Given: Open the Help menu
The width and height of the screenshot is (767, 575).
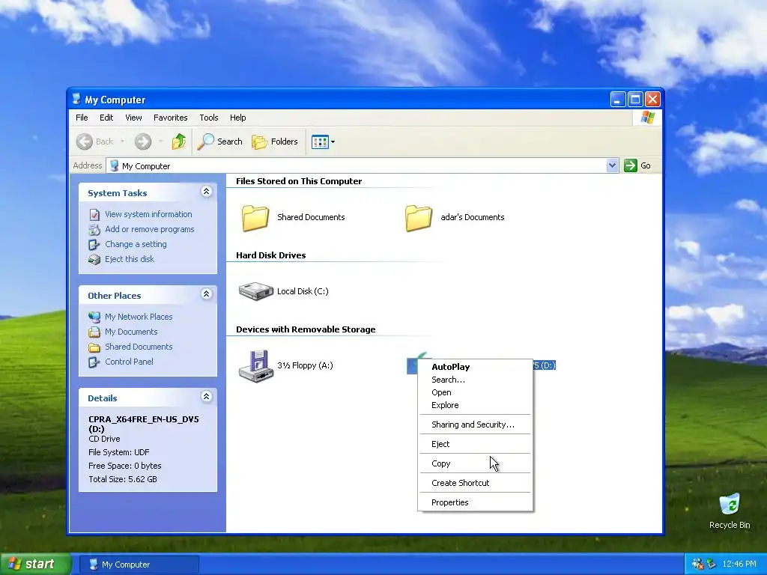Looking at the screenshot, I should point(237,118).
